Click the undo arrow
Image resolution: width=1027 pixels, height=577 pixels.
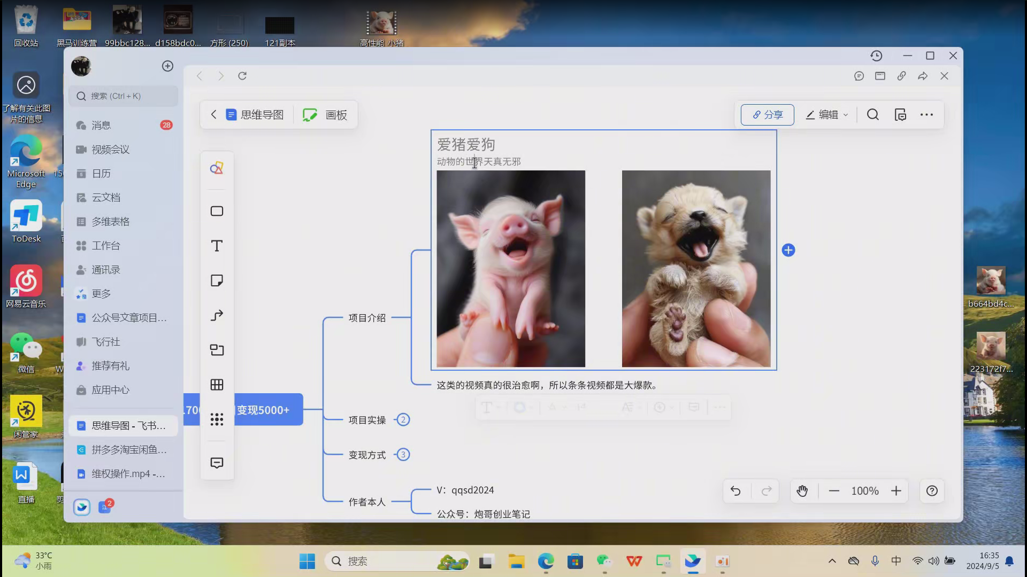coord(735,491)
